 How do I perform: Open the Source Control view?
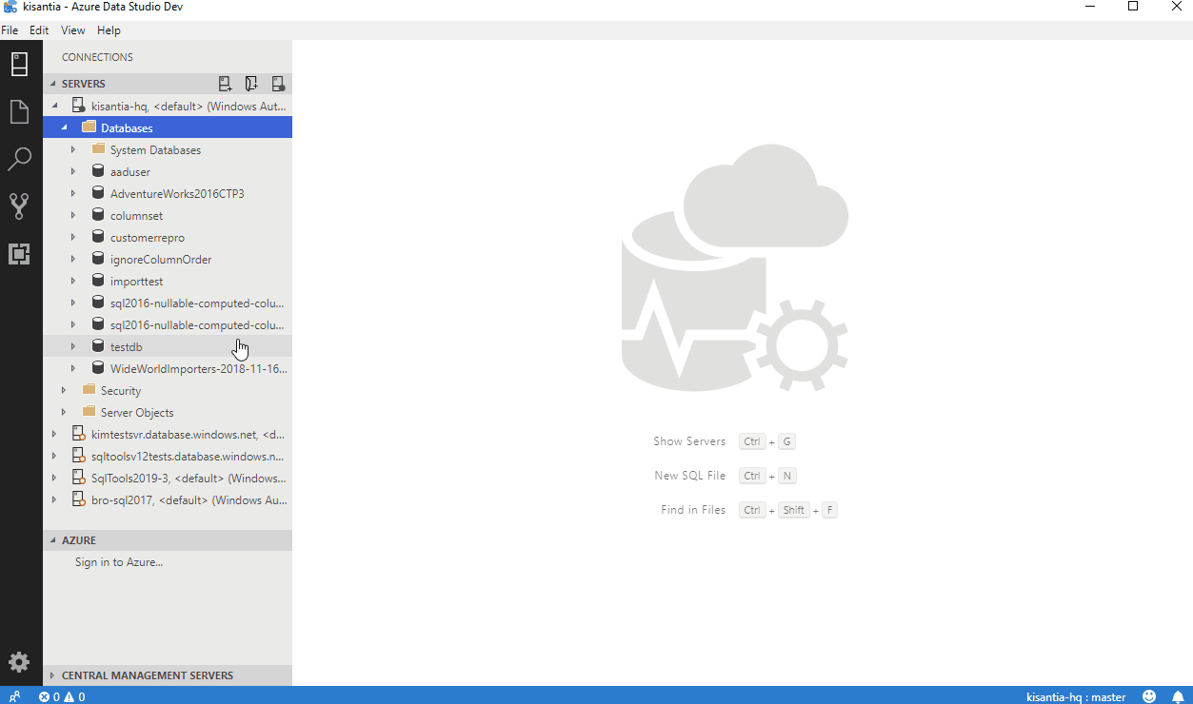pyautogui.click(x=19, y=206)
